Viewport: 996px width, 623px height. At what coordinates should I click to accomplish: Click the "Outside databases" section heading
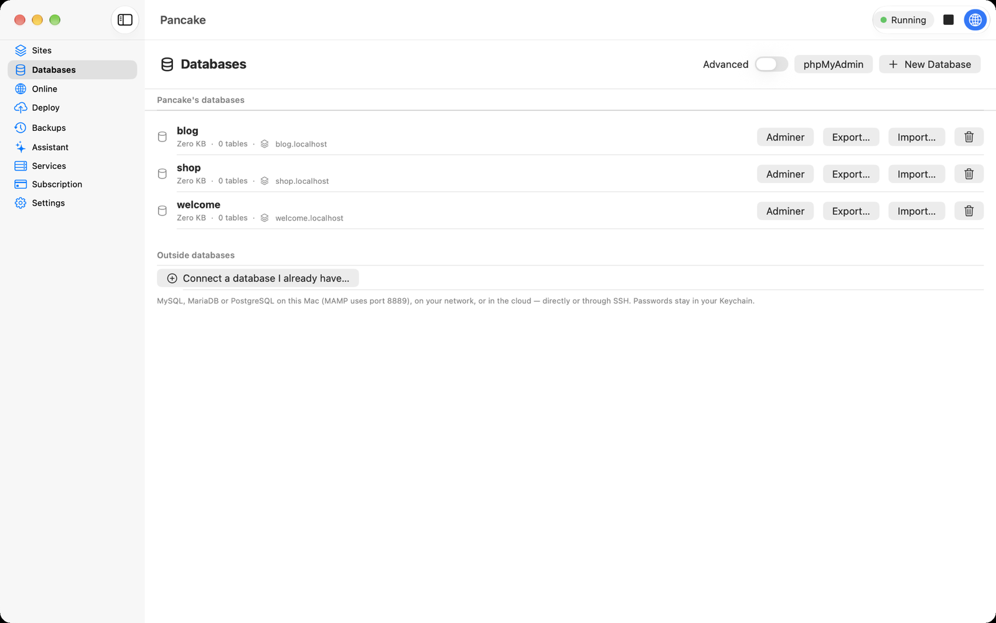click(196, 255)
